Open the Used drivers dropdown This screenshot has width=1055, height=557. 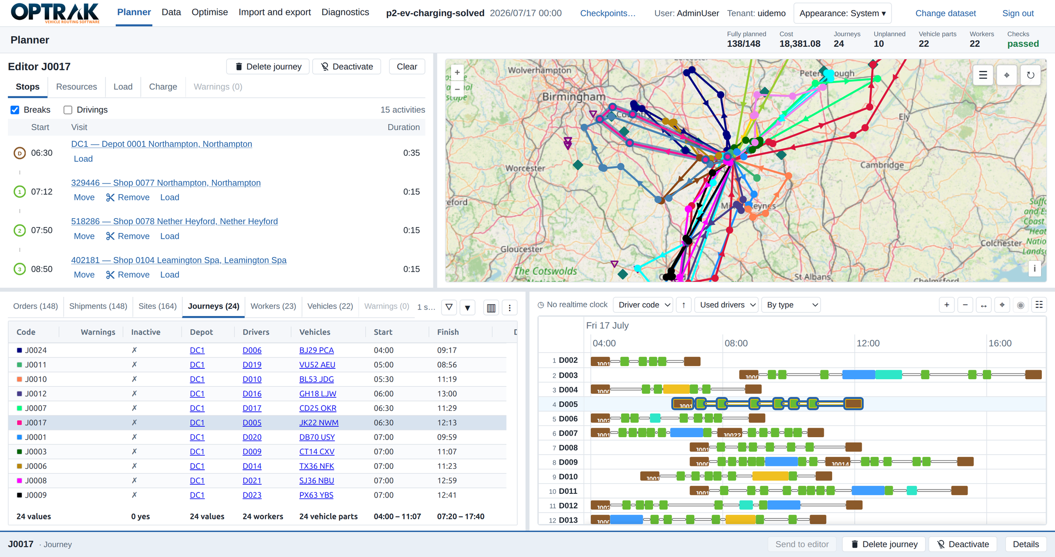point(726,305)
